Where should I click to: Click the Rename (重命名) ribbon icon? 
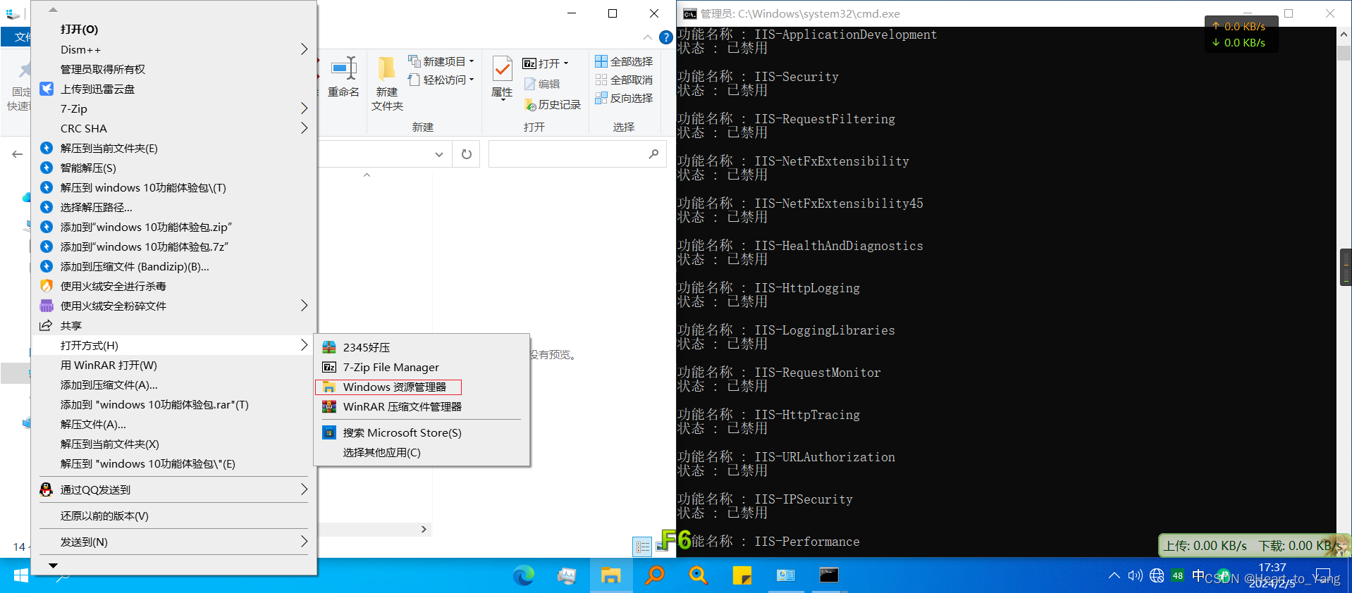pos(344,70)
